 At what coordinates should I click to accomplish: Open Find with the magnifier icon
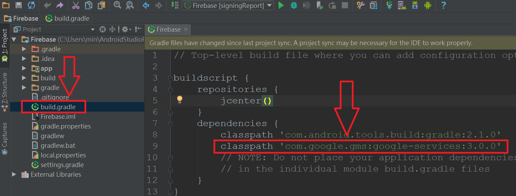[x=117, y=5]
